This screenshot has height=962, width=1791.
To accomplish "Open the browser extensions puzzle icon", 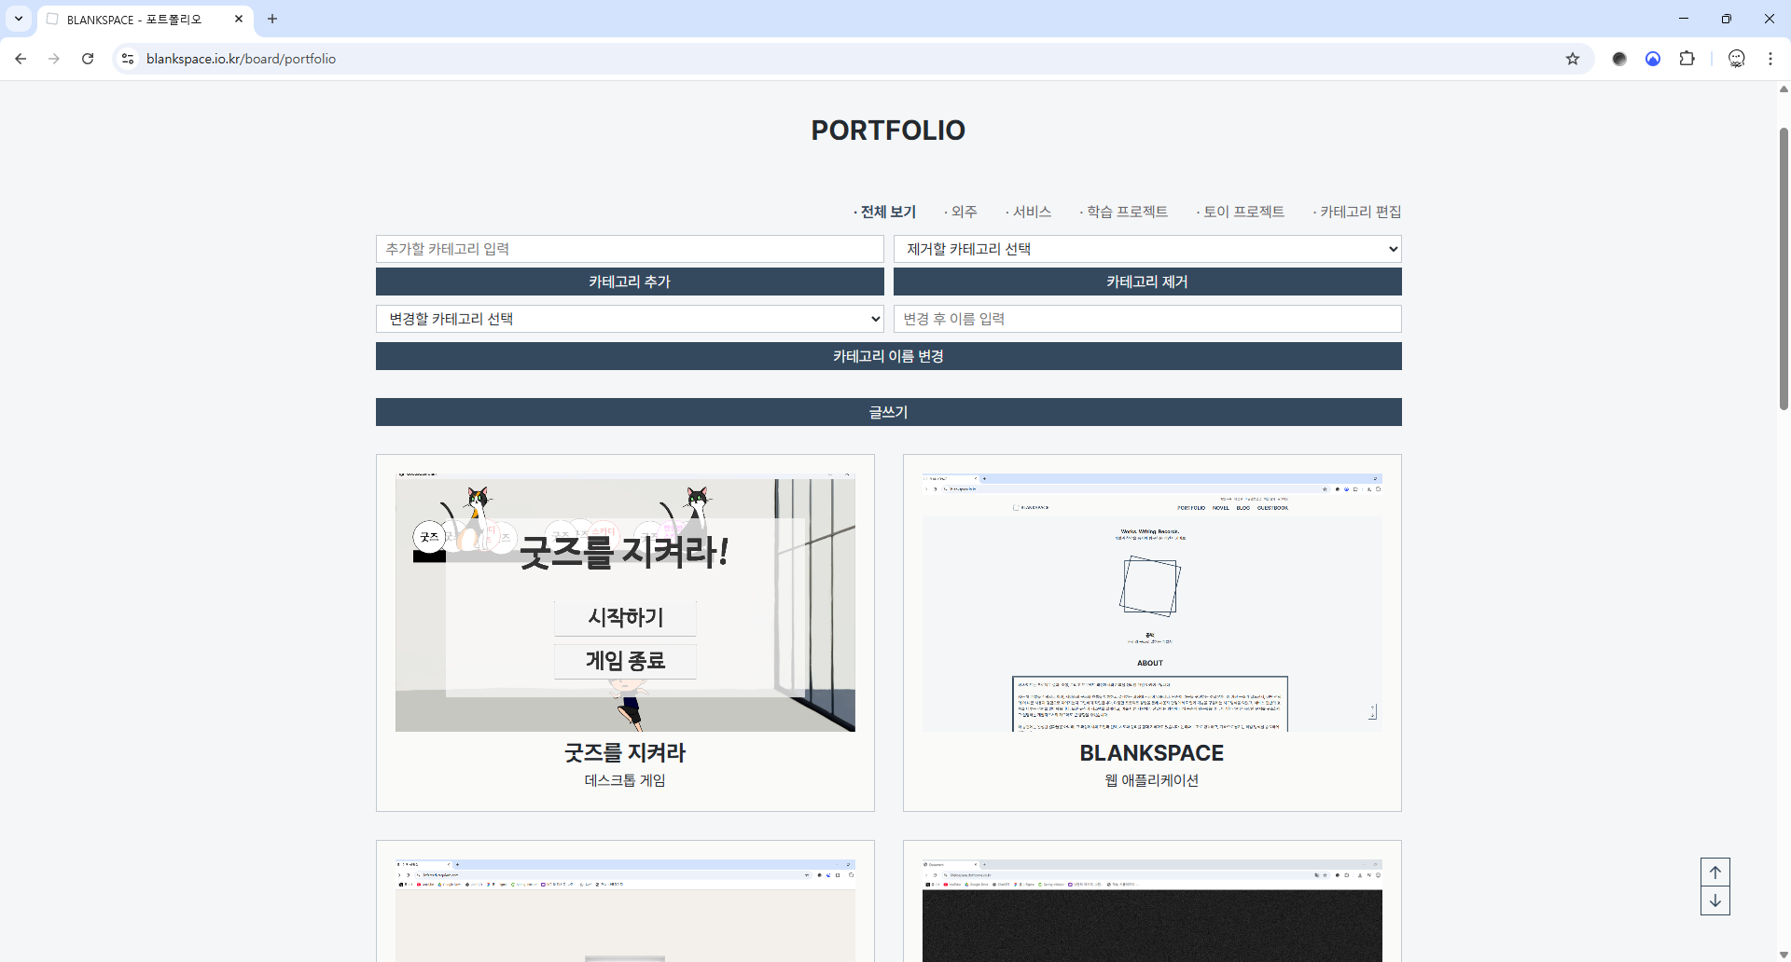I will point(1687,59).
